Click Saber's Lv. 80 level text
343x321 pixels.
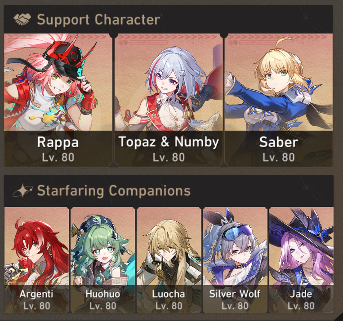[x=278, y=157]
